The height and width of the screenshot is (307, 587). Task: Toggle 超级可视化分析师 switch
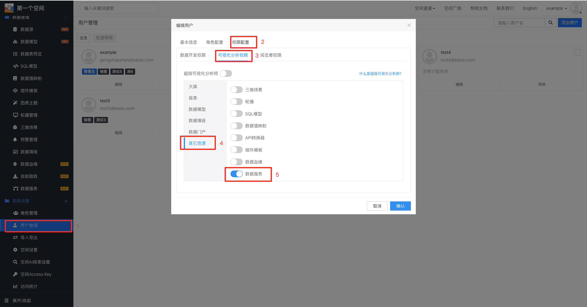pyautogui.click(x=226, y=73)
